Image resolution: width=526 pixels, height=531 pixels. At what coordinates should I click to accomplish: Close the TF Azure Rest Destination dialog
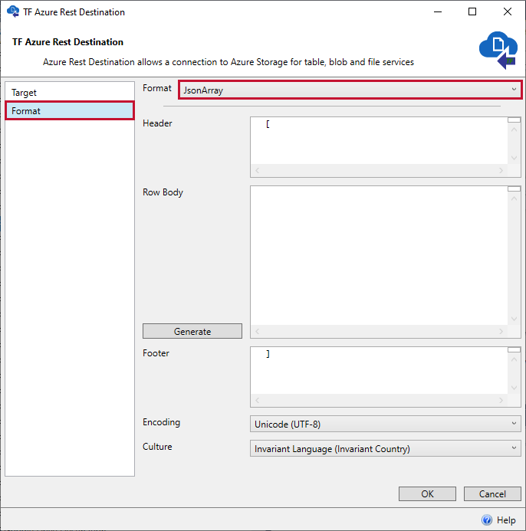(x=508, y=11)
